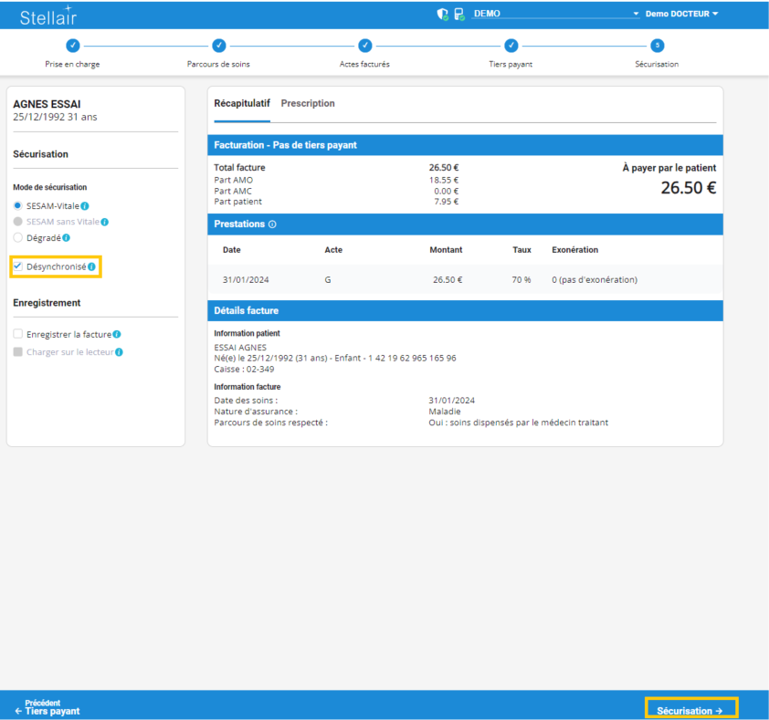
Task: Select the Dégradé radio button
Action: (x=18, y=238)
